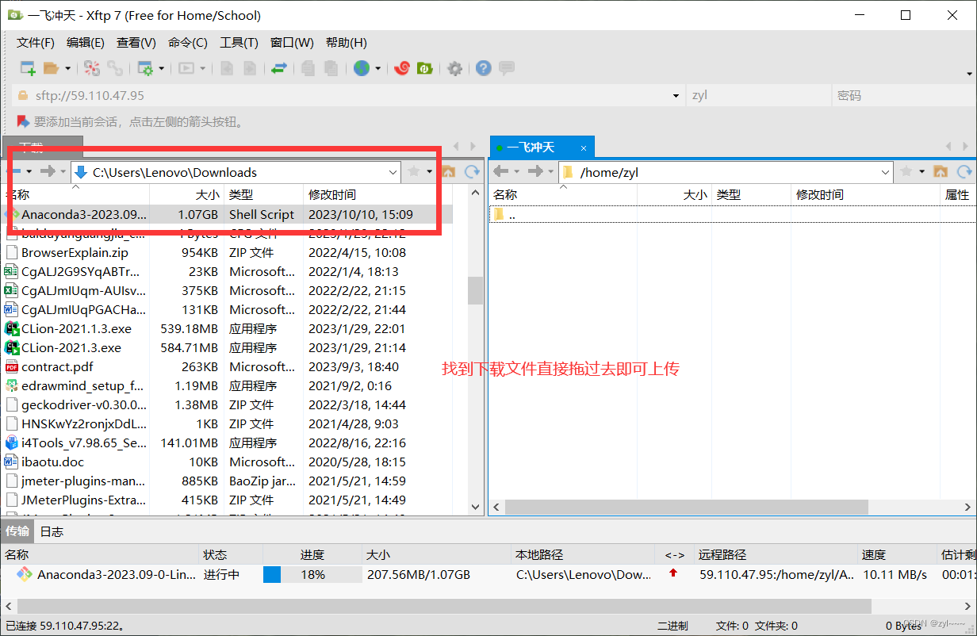
Task: Click the green transfer arrows toolbar icon
Action: (x=278, y=68)
